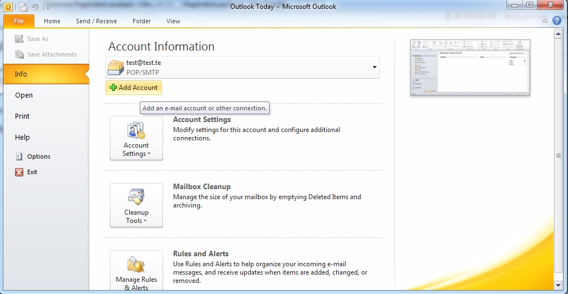Click the mail folder account icon

(x=116, y=67)
